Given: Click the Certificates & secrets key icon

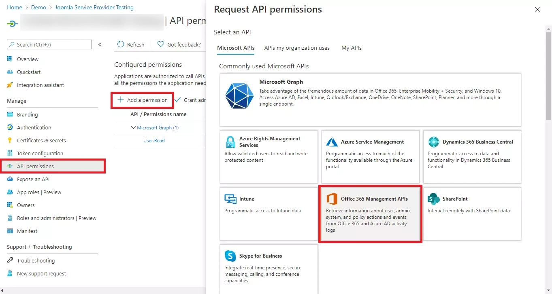Looking at the screenshot, I should [x=10, y=140].
